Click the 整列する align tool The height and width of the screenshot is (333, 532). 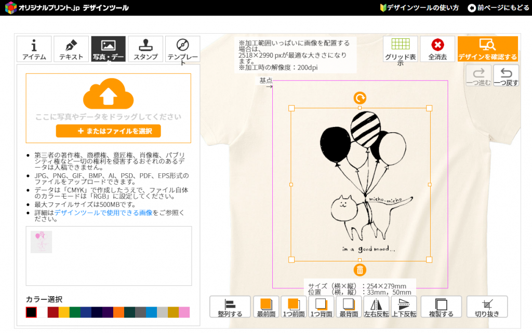click(230, 307)
